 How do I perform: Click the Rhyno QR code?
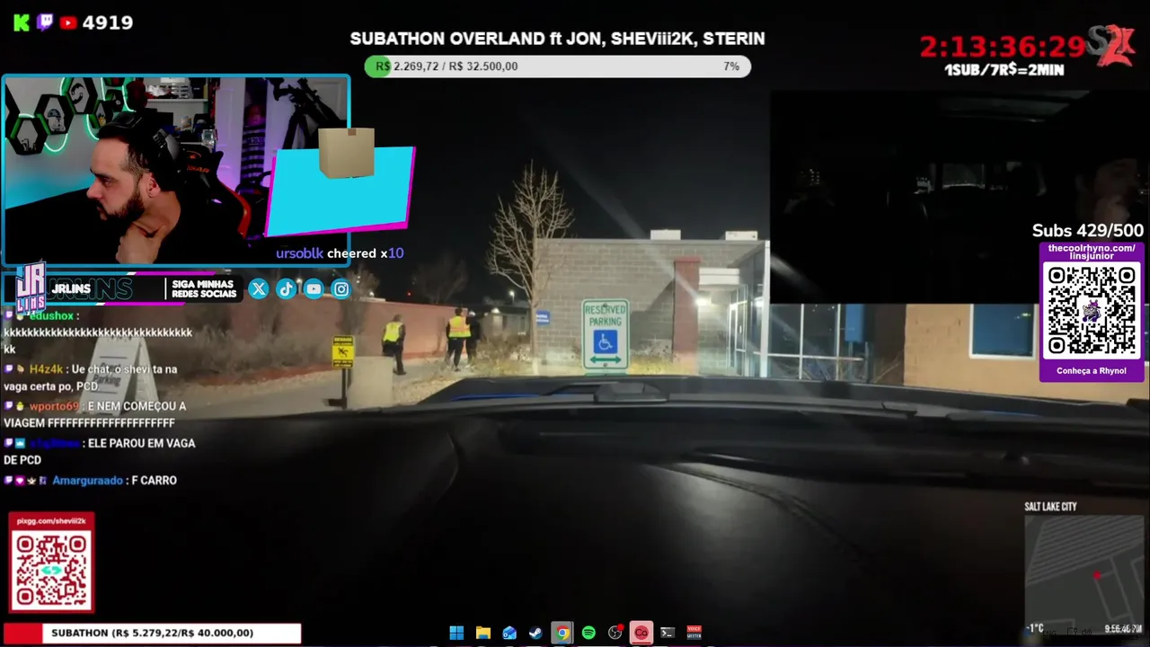tap(1092, 312)
